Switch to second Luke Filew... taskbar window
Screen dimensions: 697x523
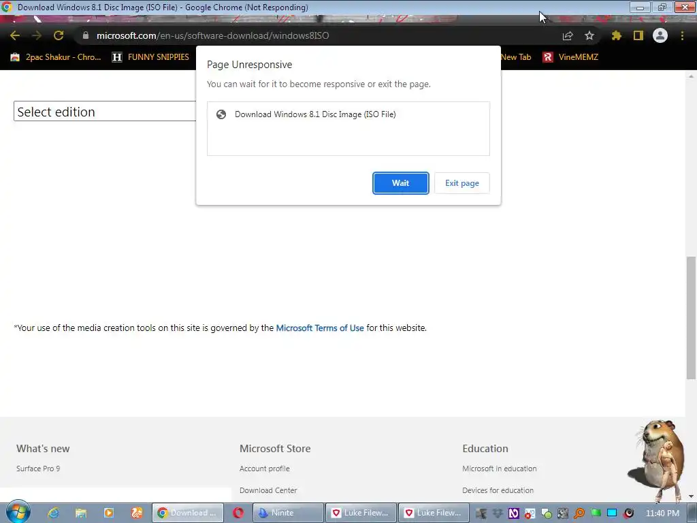click(x=434, y=513)
